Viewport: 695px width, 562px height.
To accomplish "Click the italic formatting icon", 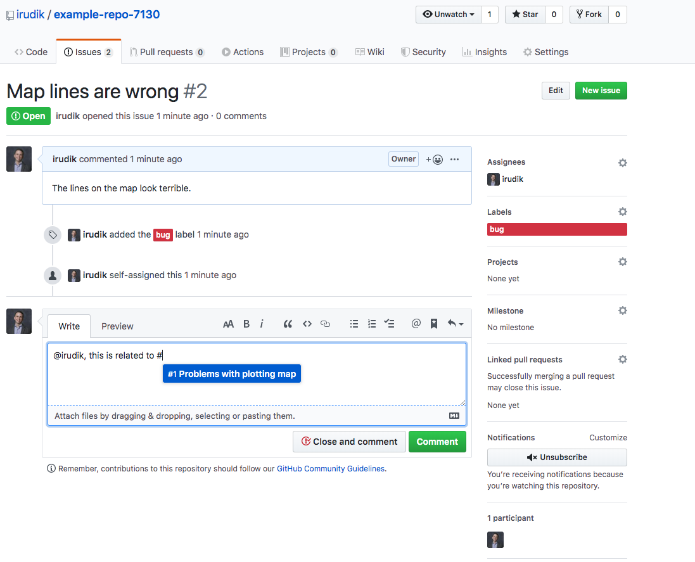I will (x=262, y=324).
